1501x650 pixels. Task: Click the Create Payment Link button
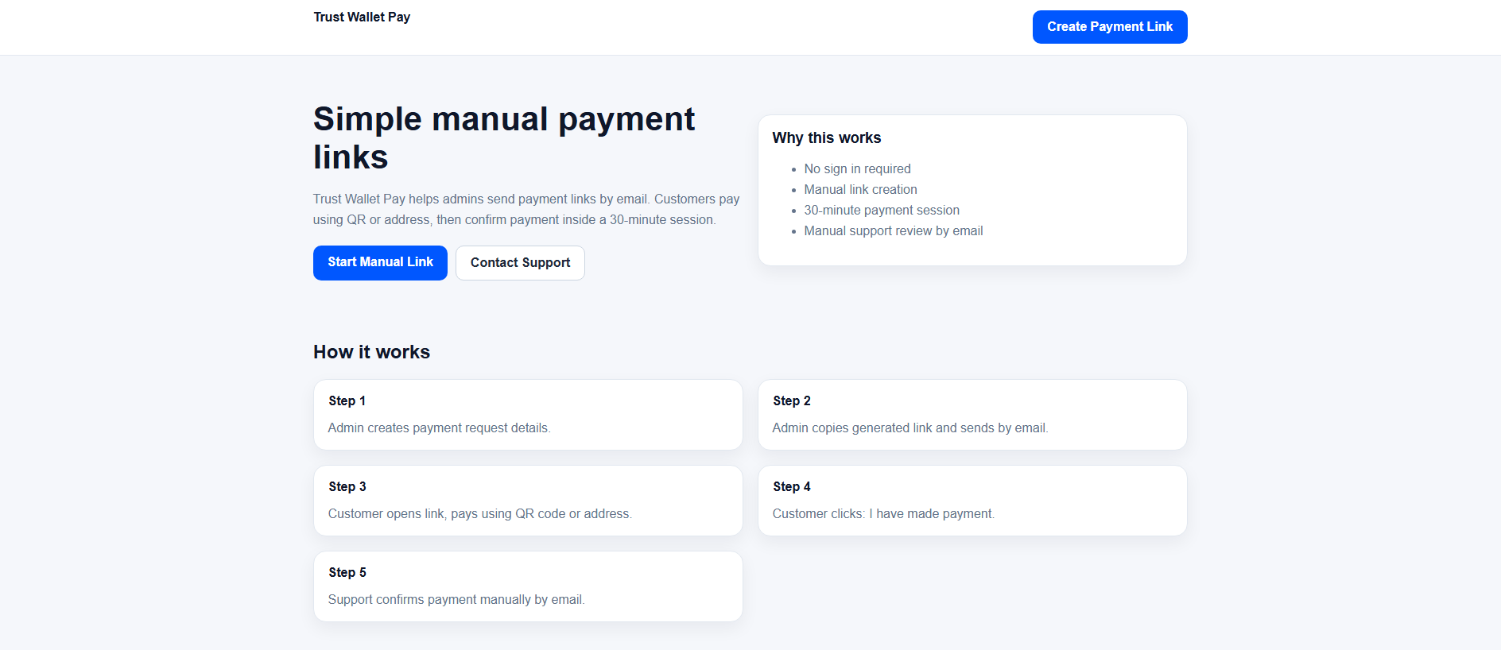(1110, 27)
